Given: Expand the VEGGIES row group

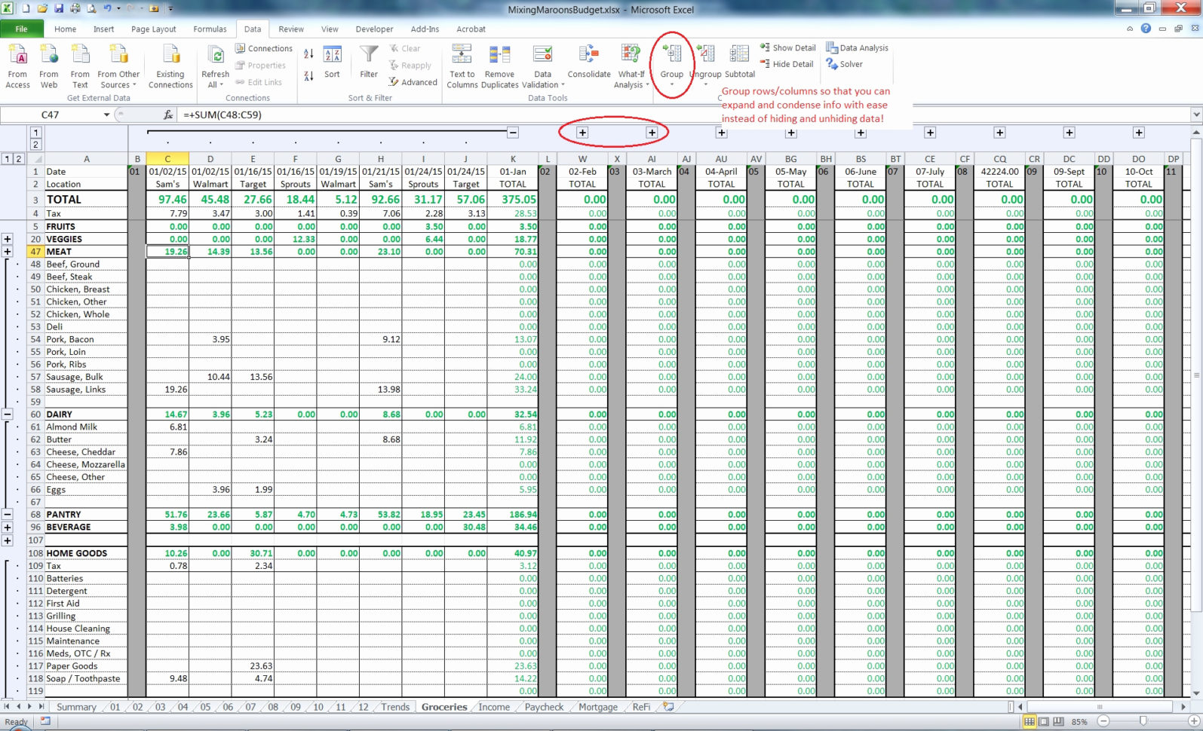Looking at the screenshot, I should point(8,252).
